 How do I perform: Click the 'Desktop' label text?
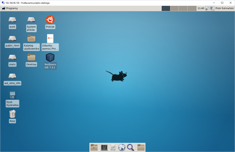(x=31, y=65)
